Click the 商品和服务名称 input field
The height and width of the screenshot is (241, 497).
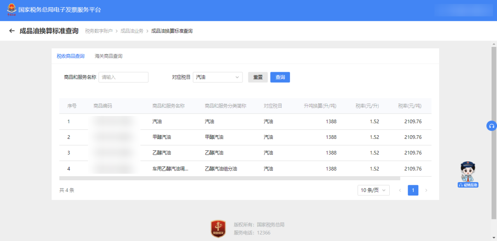[123, 77]
